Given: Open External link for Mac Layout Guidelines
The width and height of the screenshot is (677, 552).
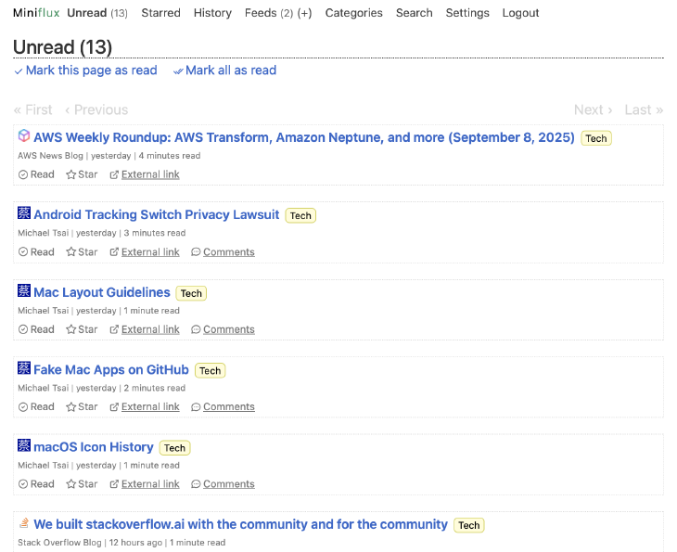Looking at the screenshot, I should pyautogui.click(x=145, y=329).
